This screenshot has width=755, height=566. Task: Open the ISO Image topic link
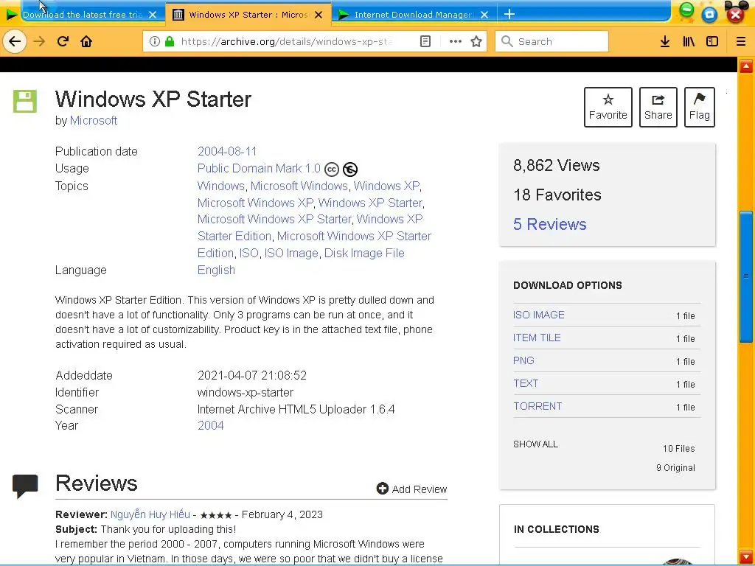point(290,254)
